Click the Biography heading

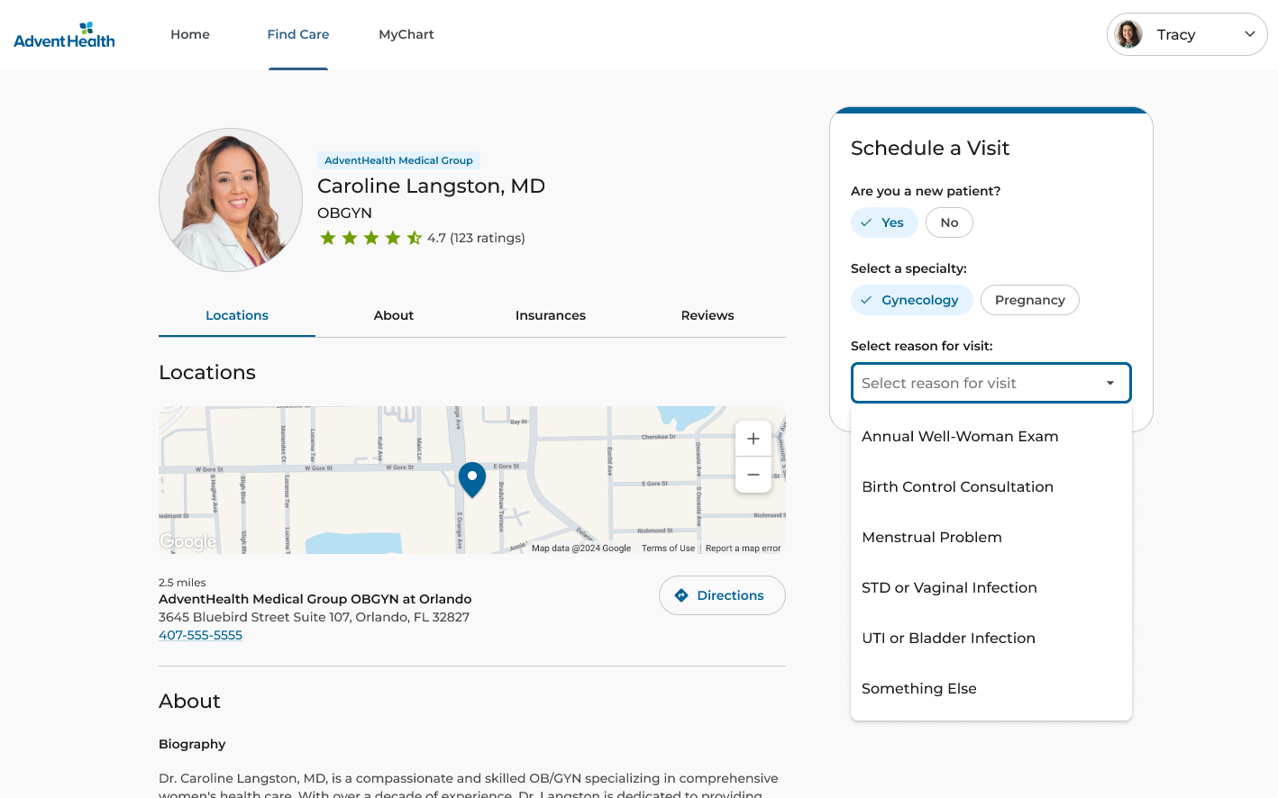tap(192, 744)
